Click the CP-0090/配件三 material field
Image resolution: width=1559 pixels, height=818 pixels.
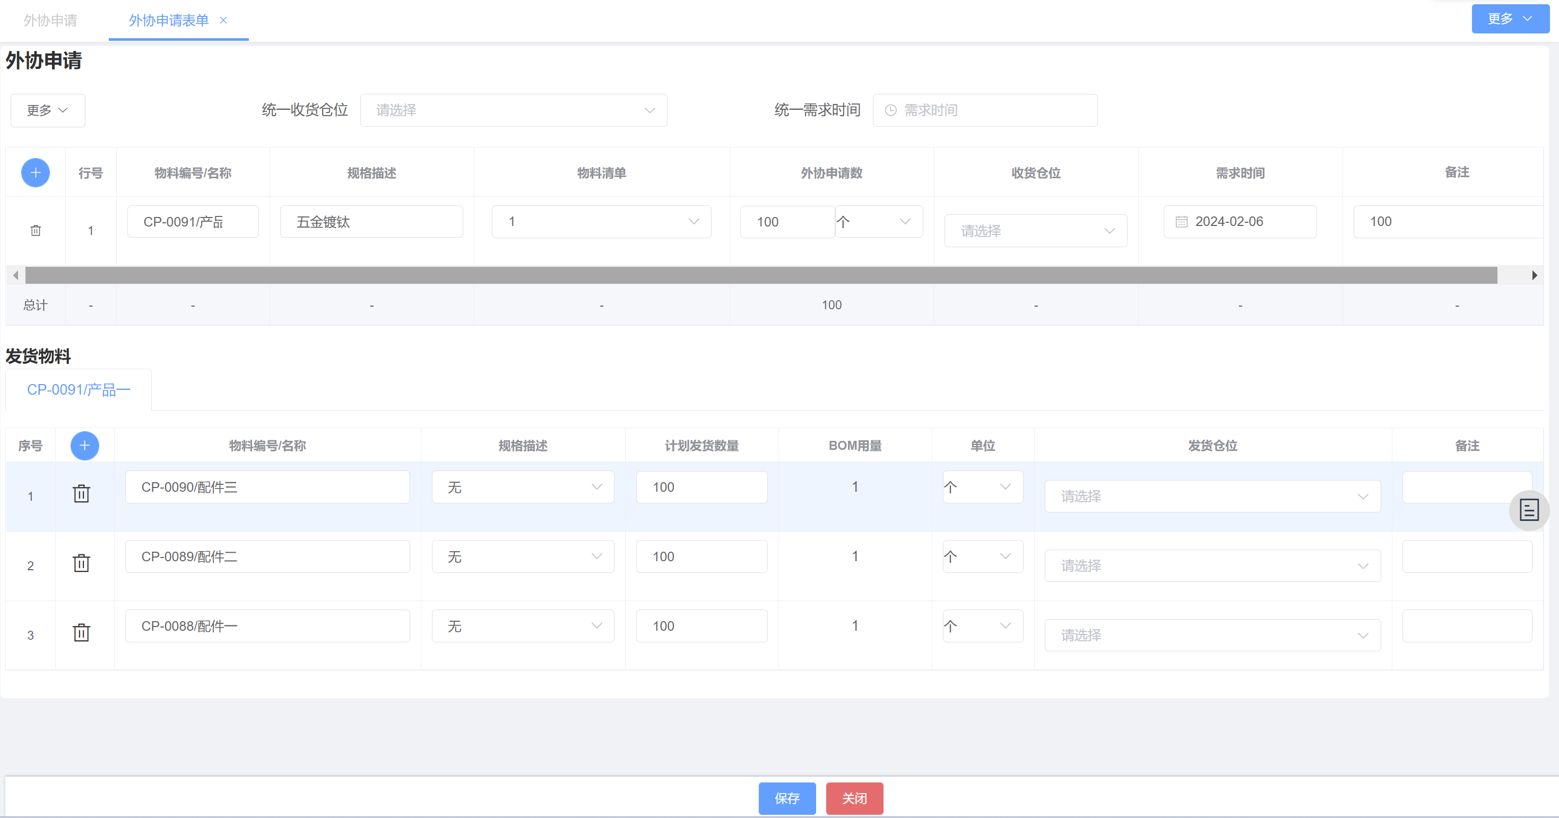pyautogui.click(x=267, y=487)
